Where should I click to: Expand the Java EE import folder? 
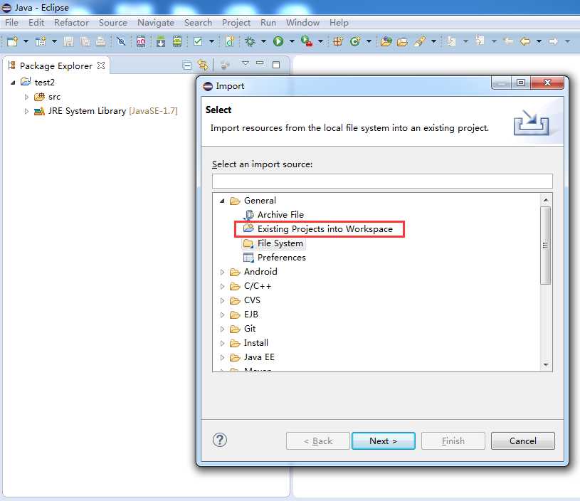222,357
